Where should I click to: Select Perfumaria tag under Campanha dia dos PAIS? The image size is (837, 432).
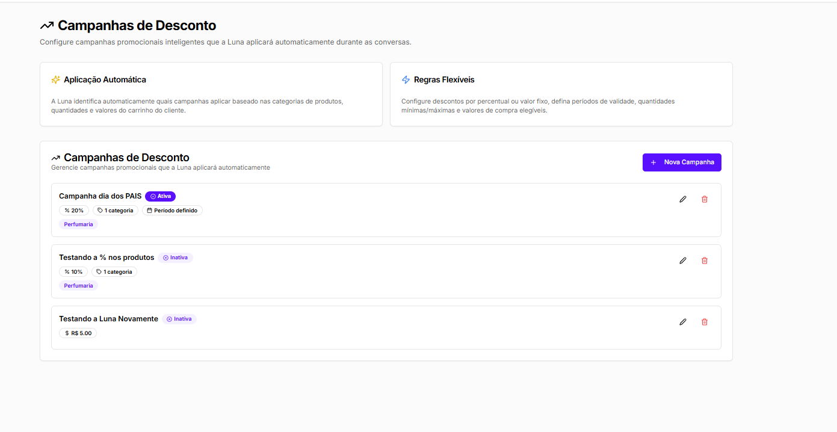coord(78,224)
